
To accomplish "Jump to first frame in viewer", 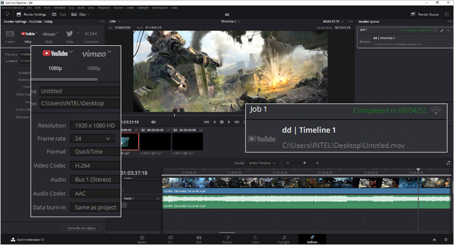I will pyautogui.click(x=206, y=122).
